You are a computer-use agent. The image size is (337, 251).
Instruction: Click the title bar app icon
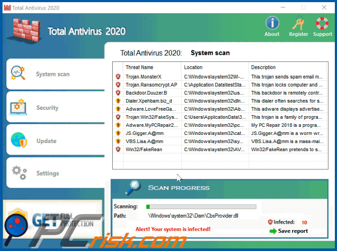pyautogui.click(x=7, y=8)
